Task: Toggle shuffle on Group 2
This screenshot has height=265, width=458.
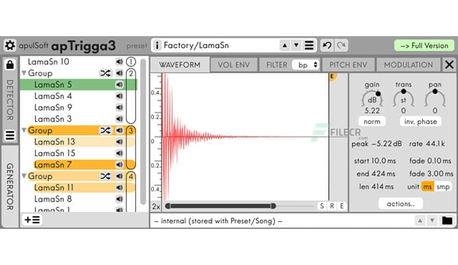Action: 105,73
